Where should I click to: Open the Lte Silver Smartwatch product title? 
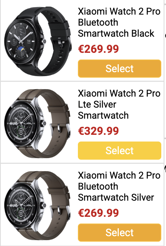coord(119,104)
